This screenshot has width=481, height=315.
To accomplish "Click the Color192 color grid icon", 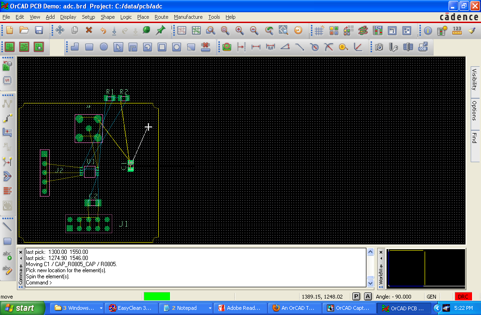I will (x=334, y=31).
